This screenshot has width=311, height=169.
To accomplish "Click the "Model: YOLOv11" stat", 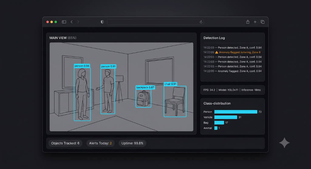I will tap(228, 90).
